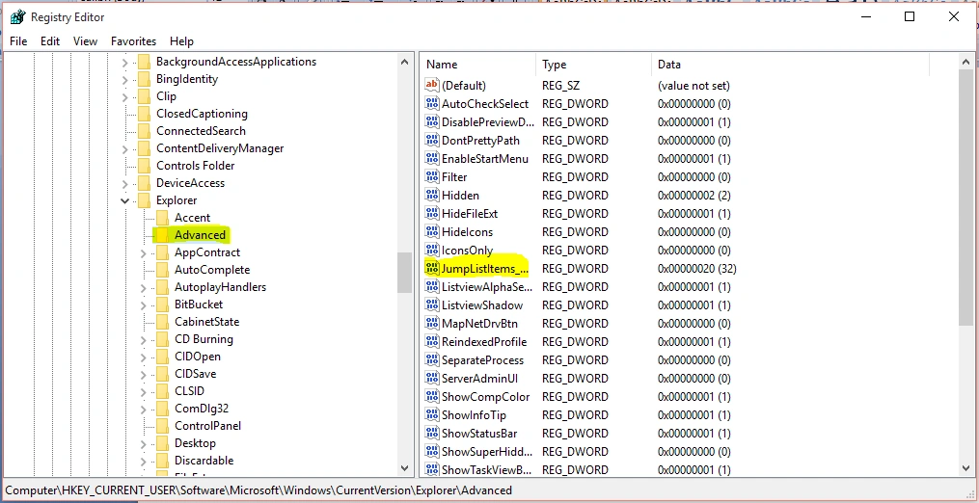Image resolution: width=979 pixels, height=503 pixels.
Task: Click tree pane scroll down arrow
Action: 404,468
